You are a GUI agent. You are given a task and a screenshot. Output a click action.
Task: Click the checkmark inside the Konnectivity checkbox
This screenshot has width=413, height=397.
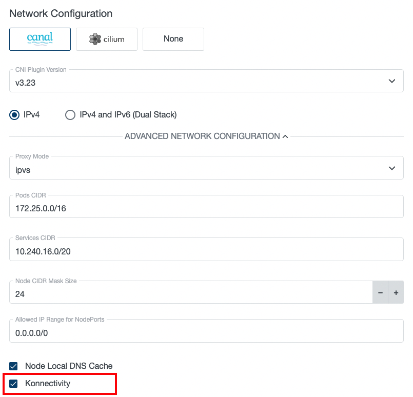pos(13,383)
